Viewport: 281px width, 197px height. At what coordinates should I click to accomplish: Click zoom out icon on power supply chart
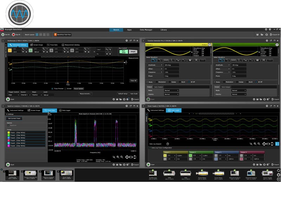click(259, 144)
